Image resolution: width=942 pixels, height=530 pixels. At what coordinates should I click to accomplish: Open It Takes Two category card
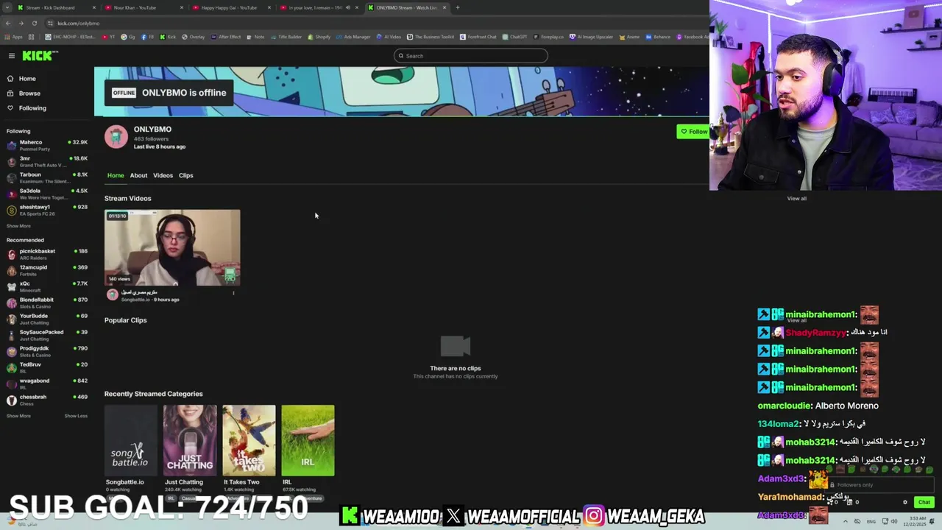click(x=249, y=440)
